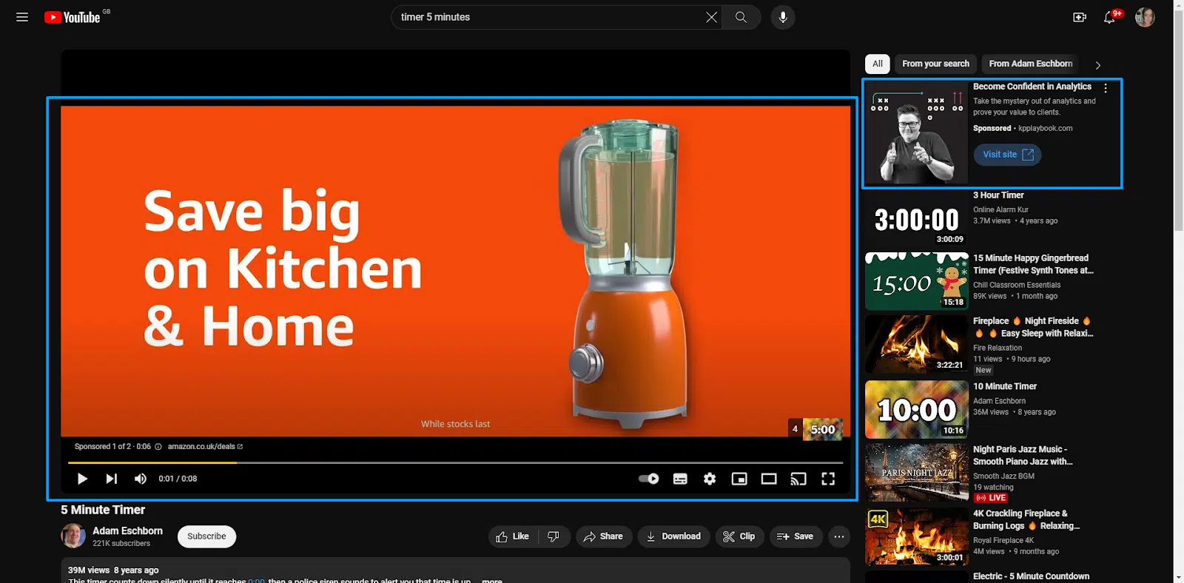The image size is (1184, 583).
Task: Open the Become Confident in Analytics ad thumbnail
Action: (x=917, y=133)
